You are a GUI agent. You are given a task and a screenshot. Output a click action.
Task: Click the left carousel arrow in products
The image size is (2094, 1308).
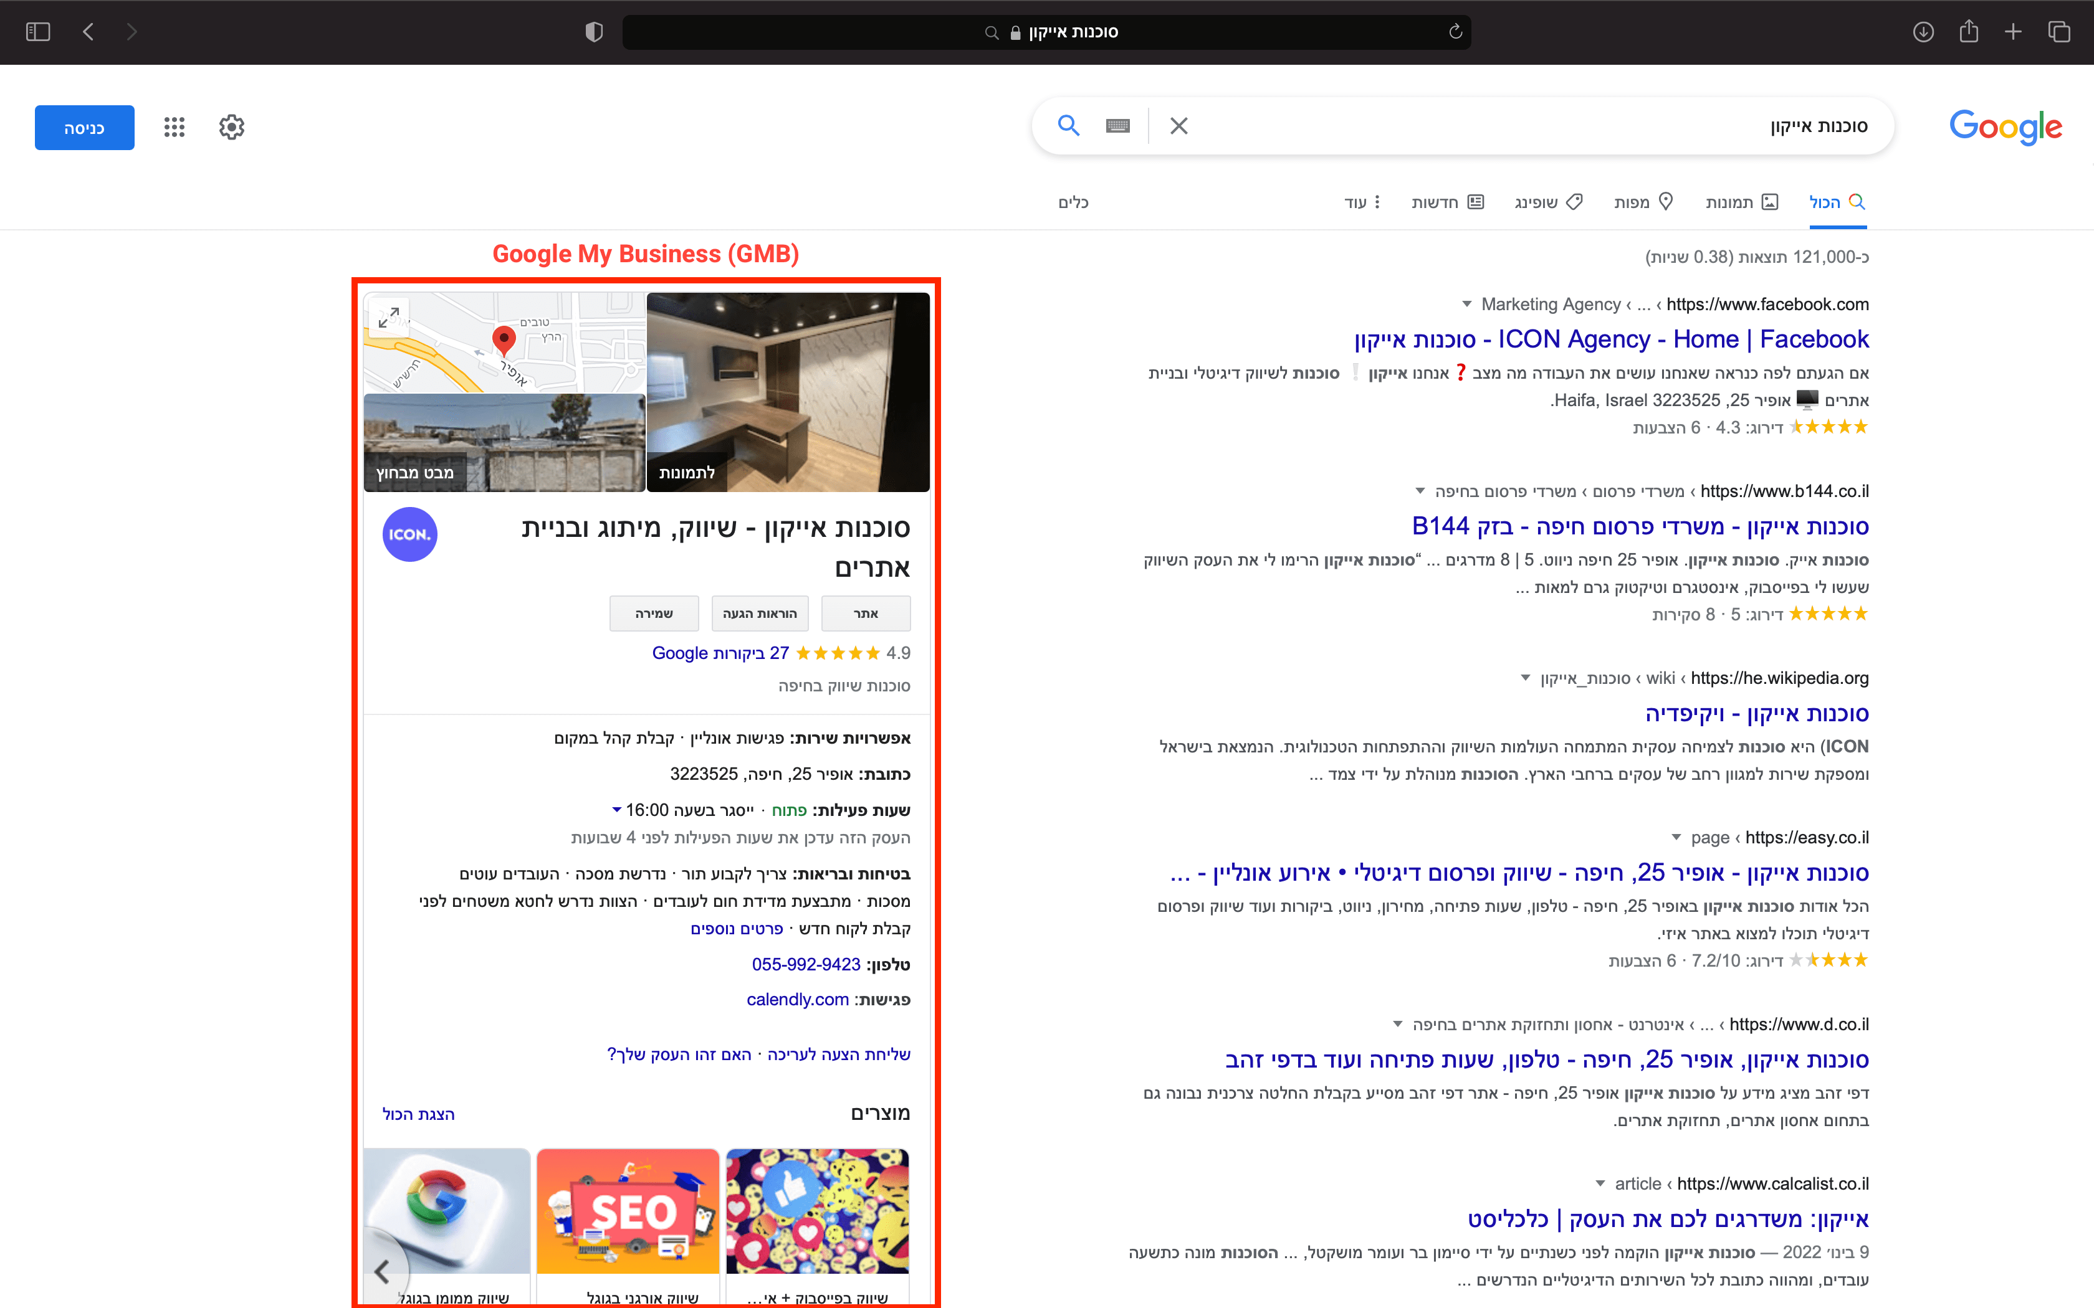[383, 1271]
